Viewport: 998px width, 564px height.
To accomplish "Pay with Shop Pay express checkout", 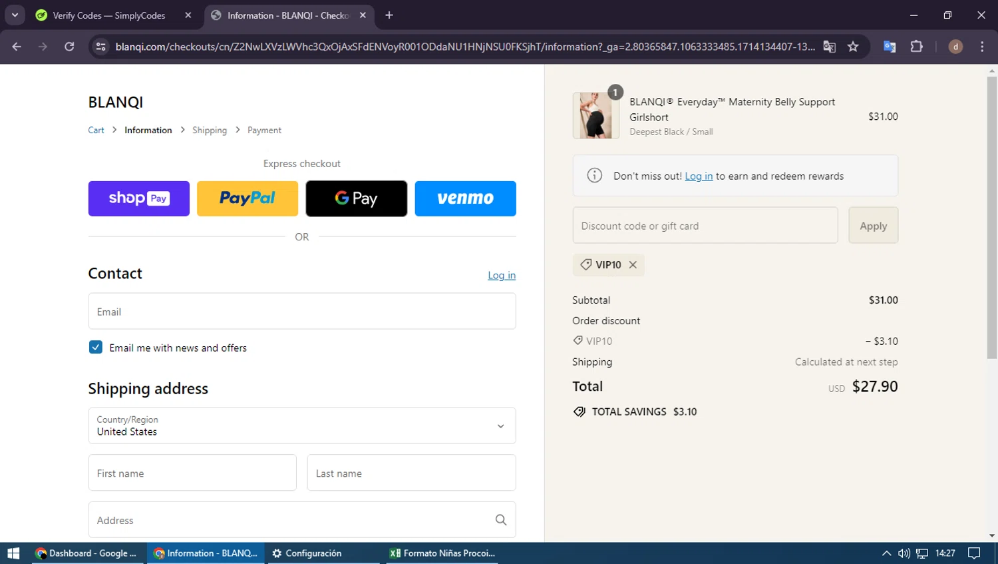I will [x=138, y=198].
